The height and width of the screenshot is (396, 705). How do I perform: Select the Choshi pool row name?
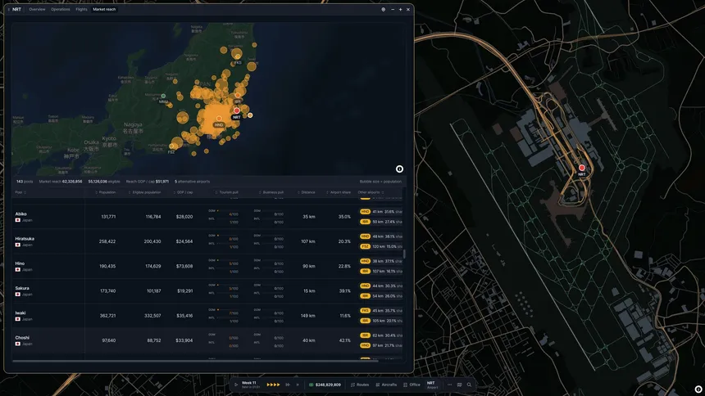point(22,337)
